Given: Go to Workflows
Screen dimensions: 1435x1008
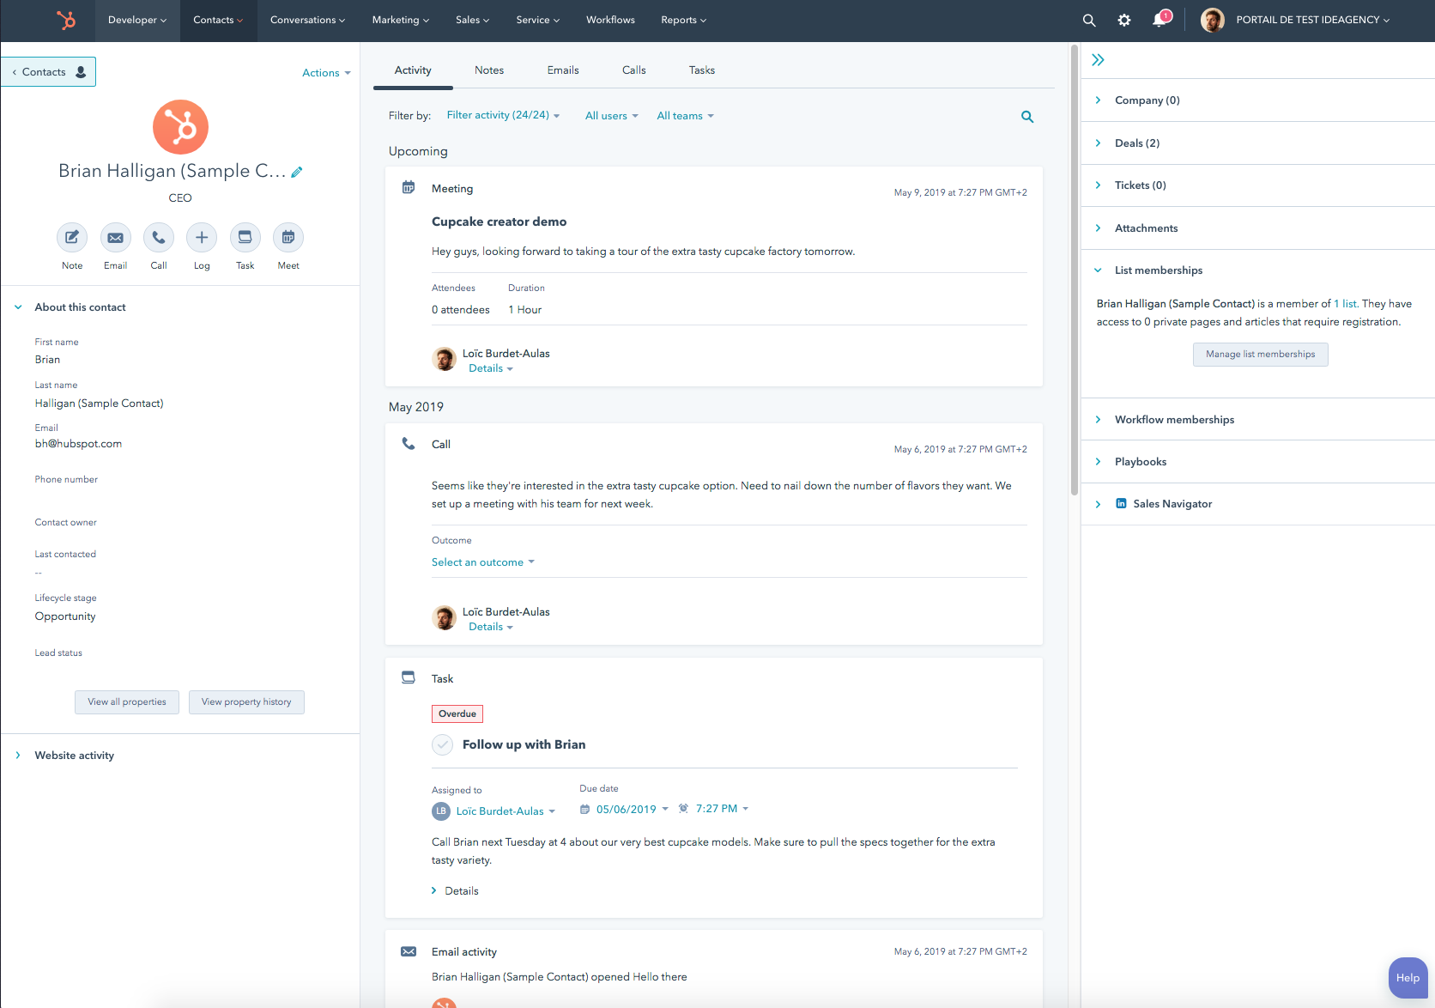Looking at the screenshot, I should click(x=610, y=20).
